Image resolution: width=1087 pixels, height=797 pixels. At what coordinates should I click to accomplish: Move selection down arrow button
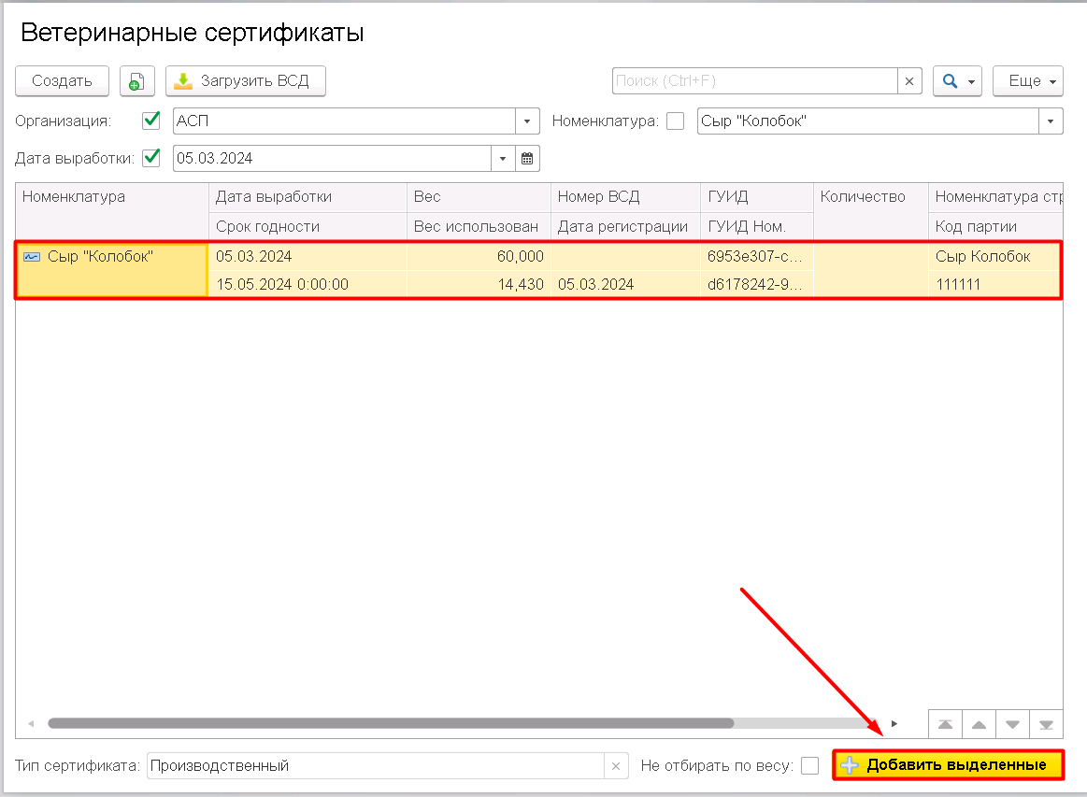(x=1013, y=724)
